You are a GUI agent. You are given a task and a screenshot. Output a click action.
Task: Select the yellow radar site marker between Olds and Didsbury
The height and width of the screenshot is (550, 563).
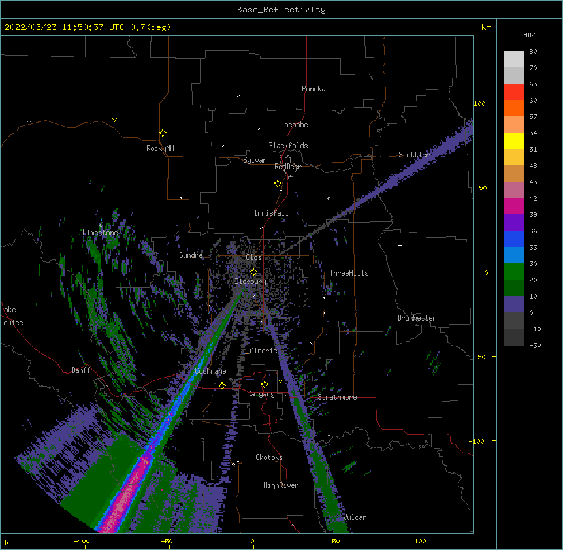click(253, 272)
